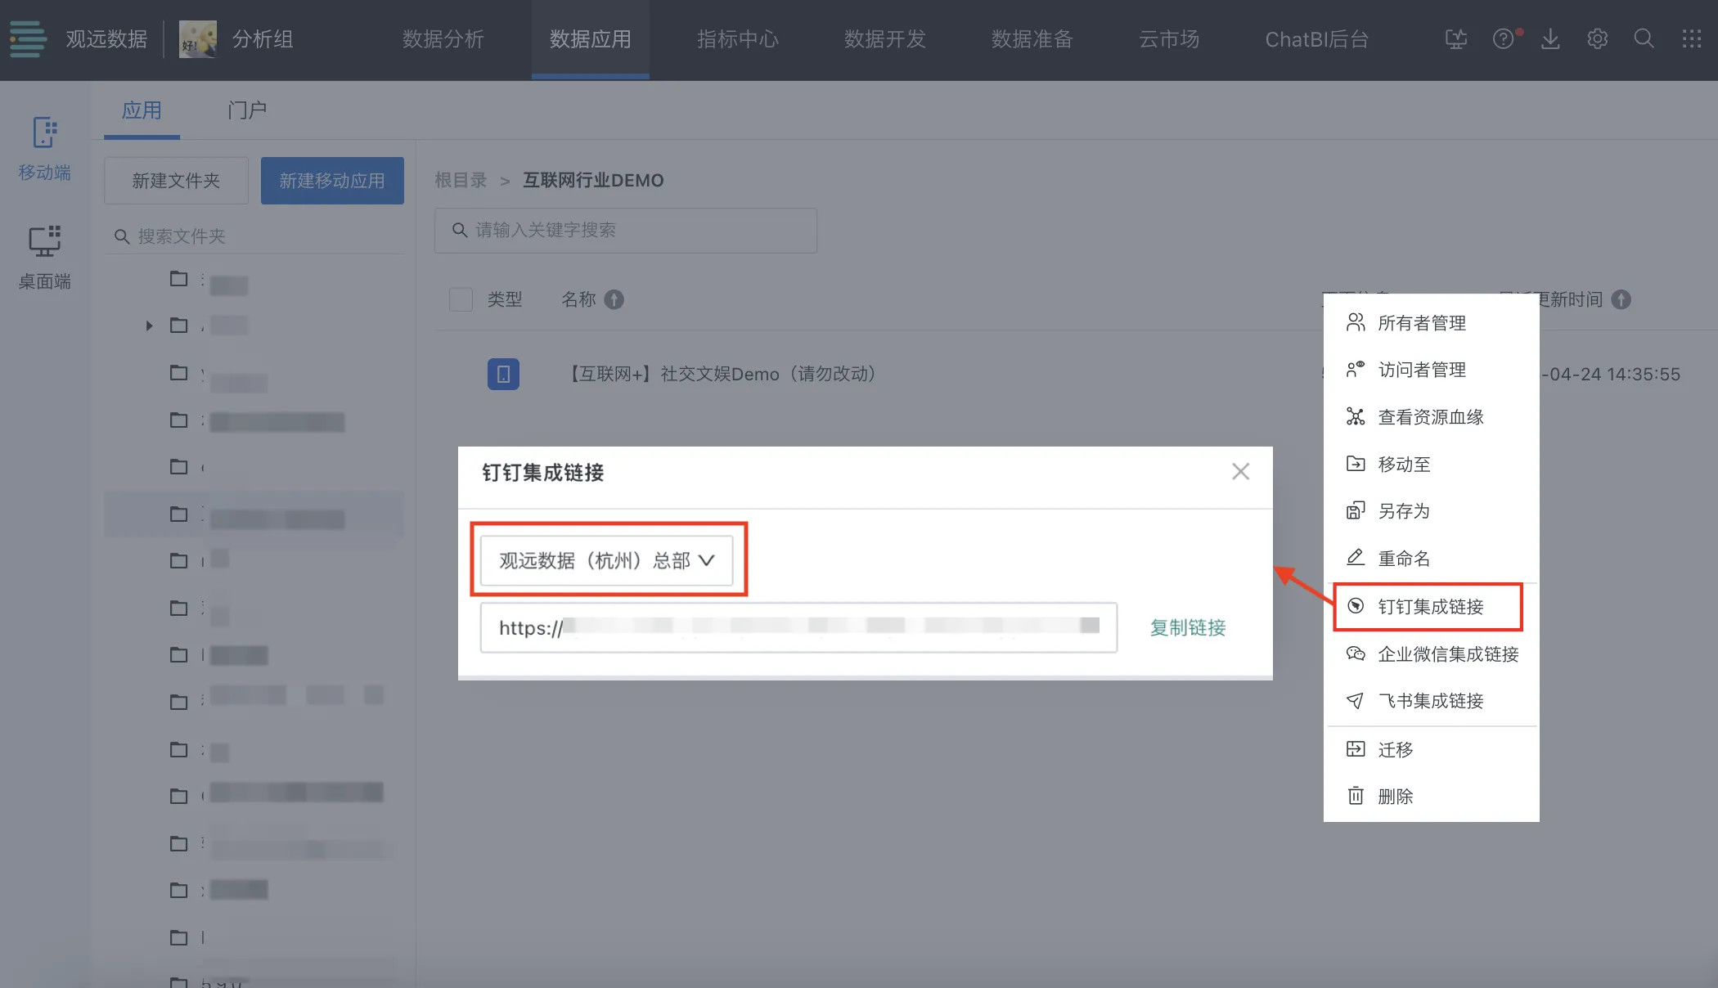Open settings gear in top bar
The width and height of the screenshot is (1718, 988).
point(1597,39)
